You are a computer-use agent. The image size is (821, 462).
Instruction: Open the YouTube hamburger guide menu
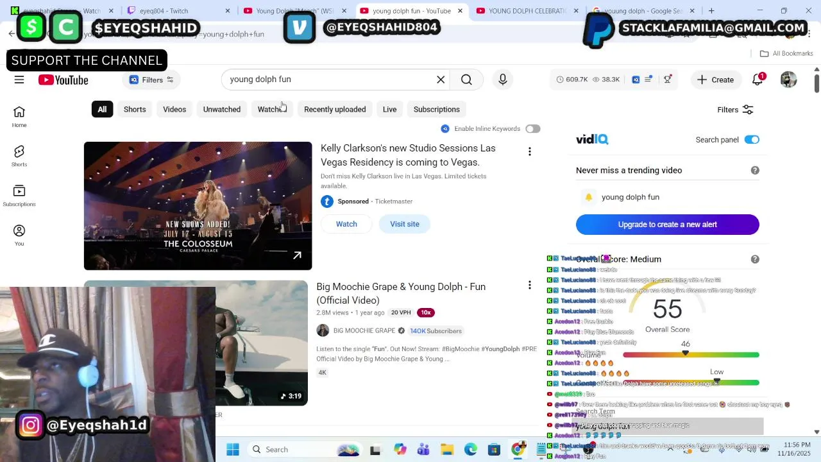(x=19, y=80)
